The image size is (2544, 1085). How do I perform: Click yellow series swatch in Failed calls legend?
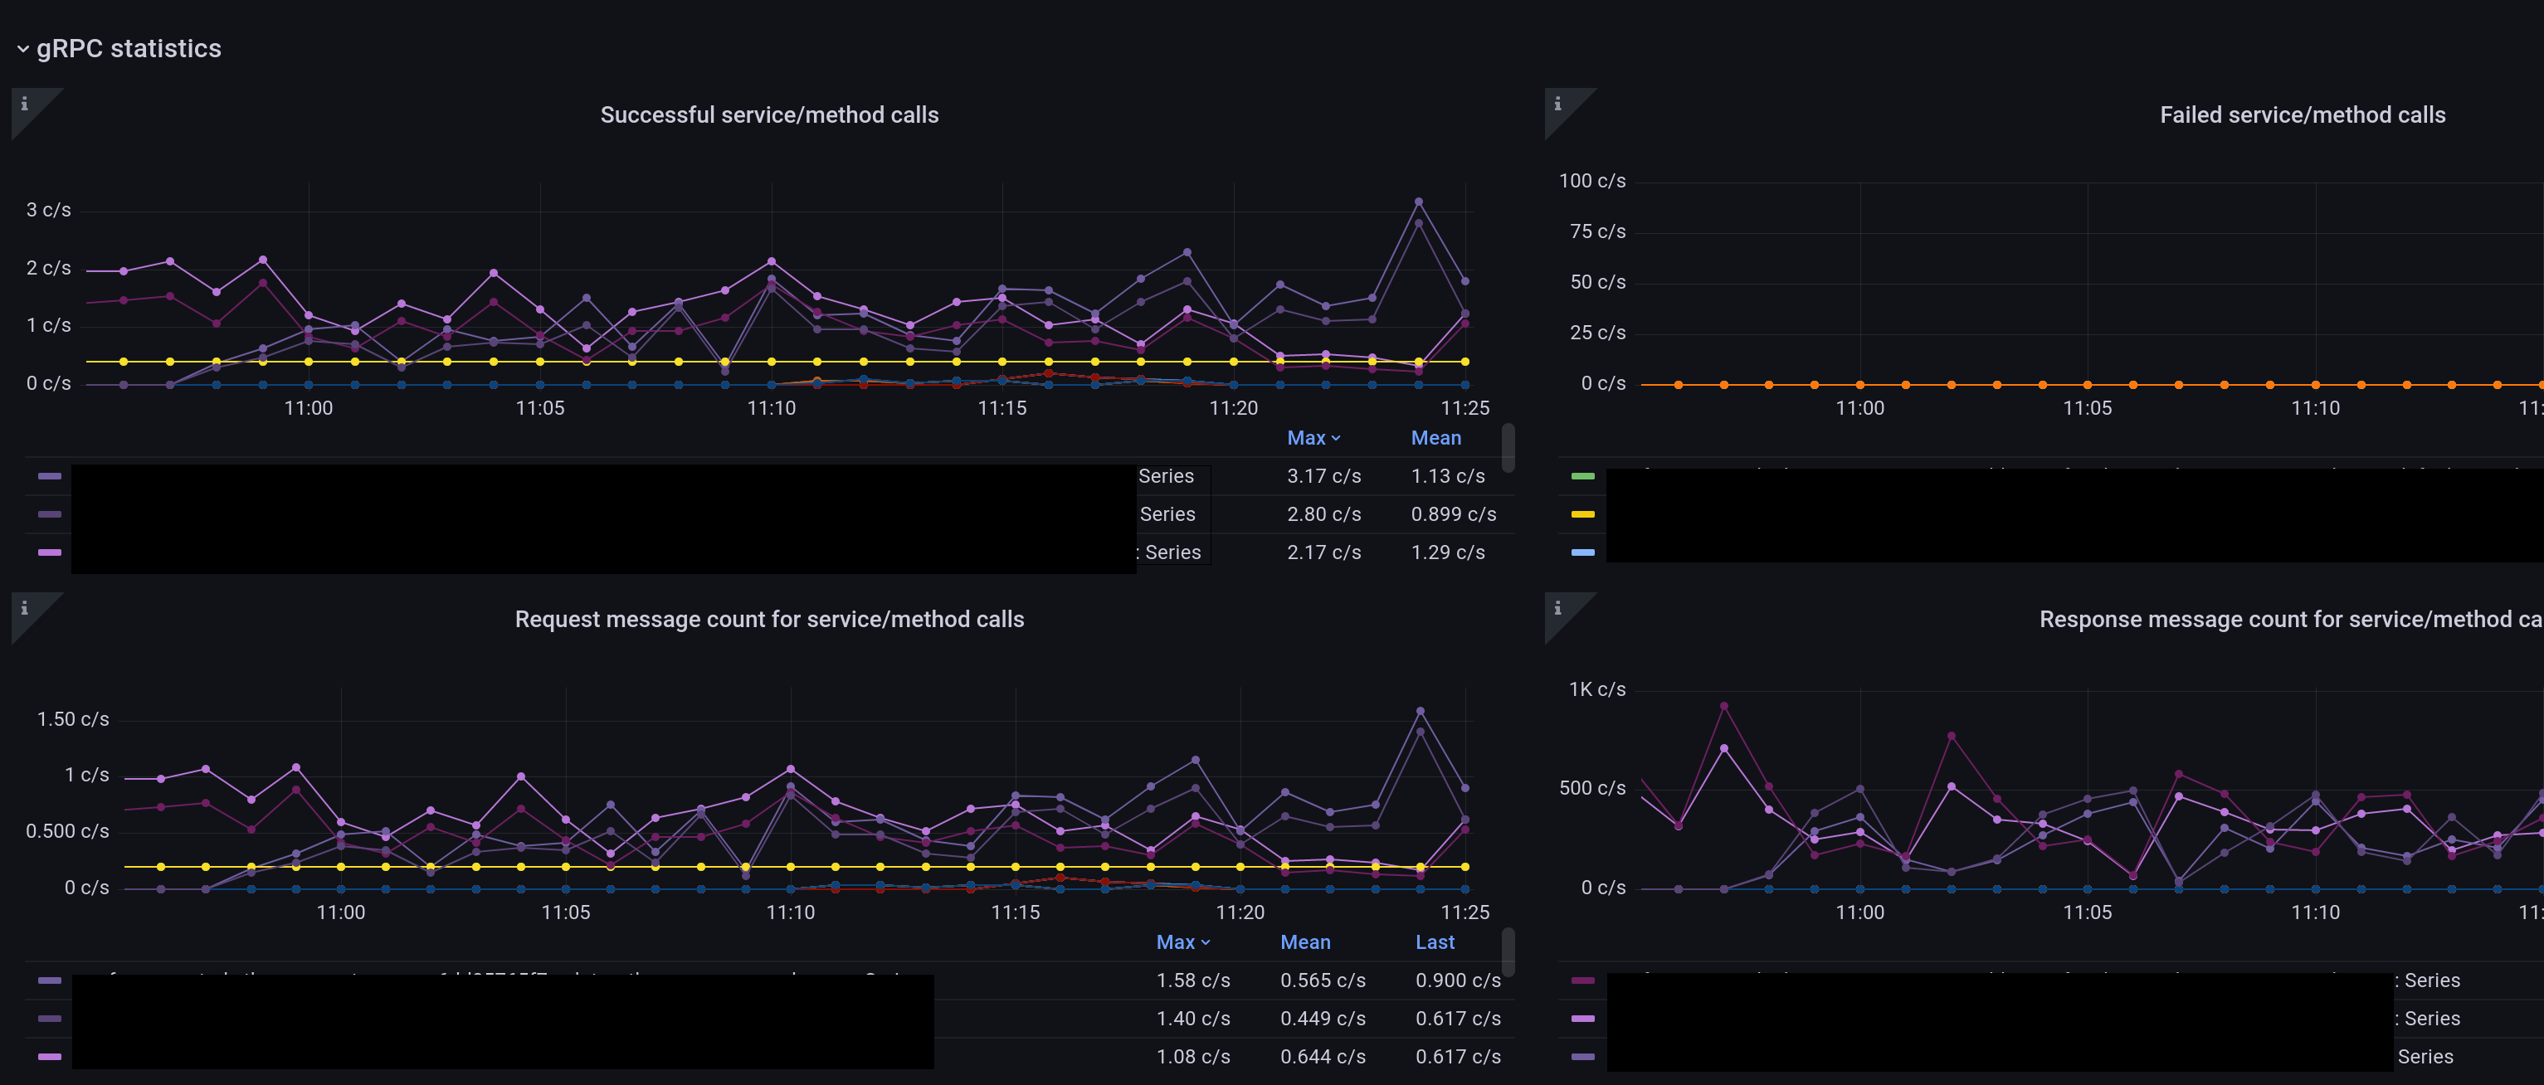tap(1582, 514)
